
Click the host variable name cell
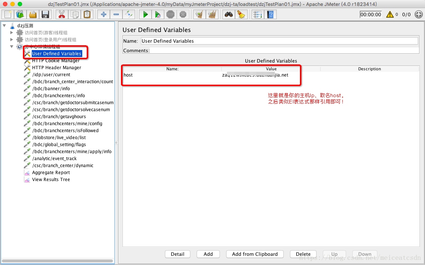click(172, 75)
